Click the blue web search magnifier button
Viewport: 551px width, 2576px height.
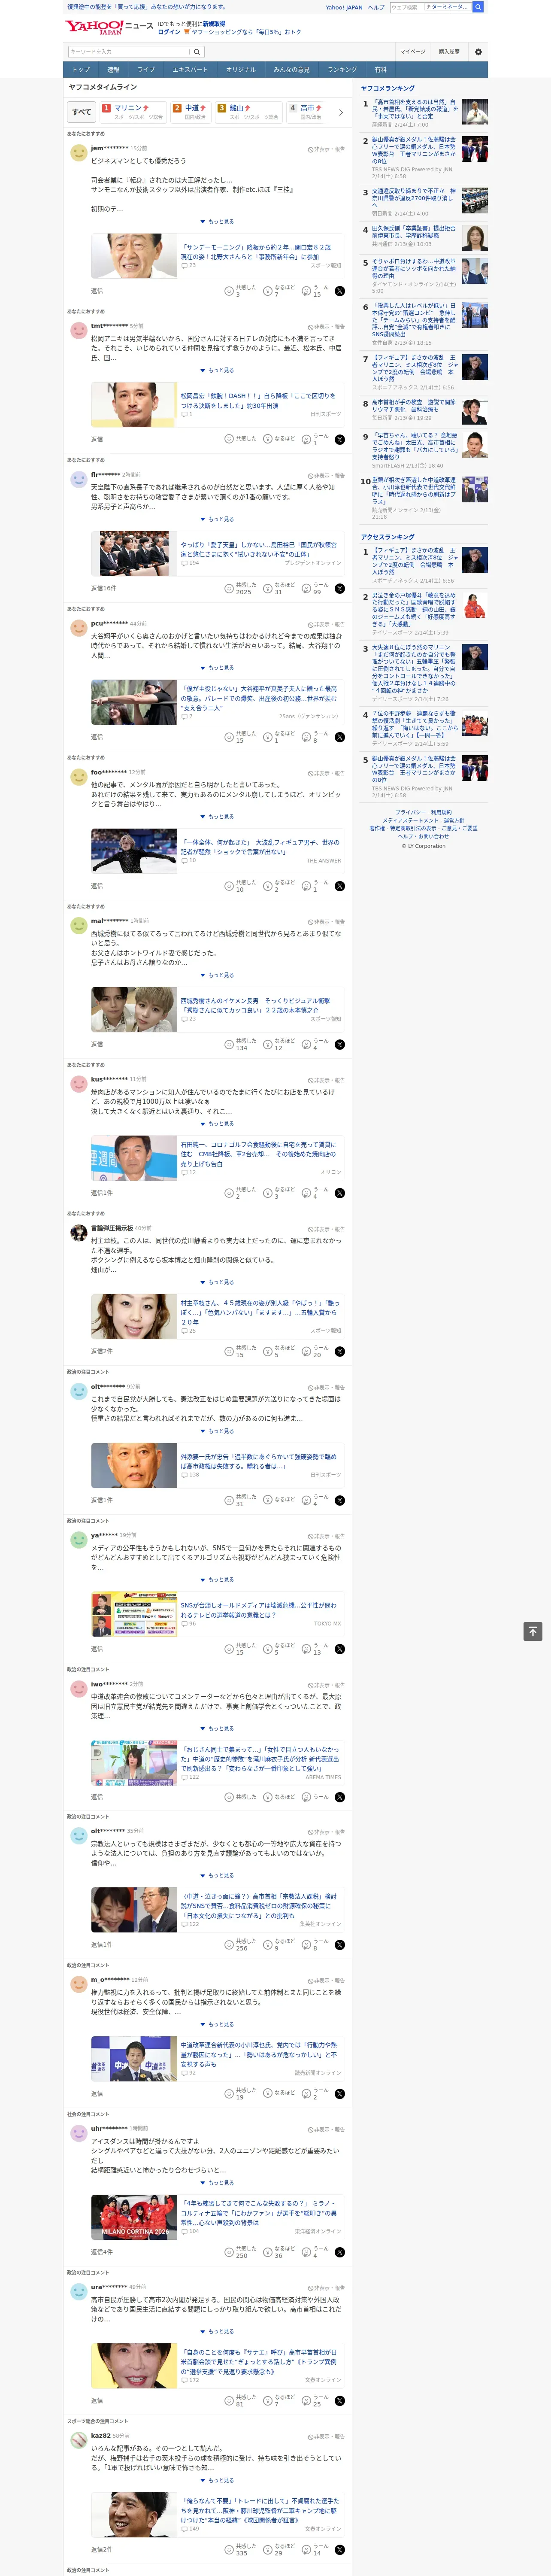point(478,7)
